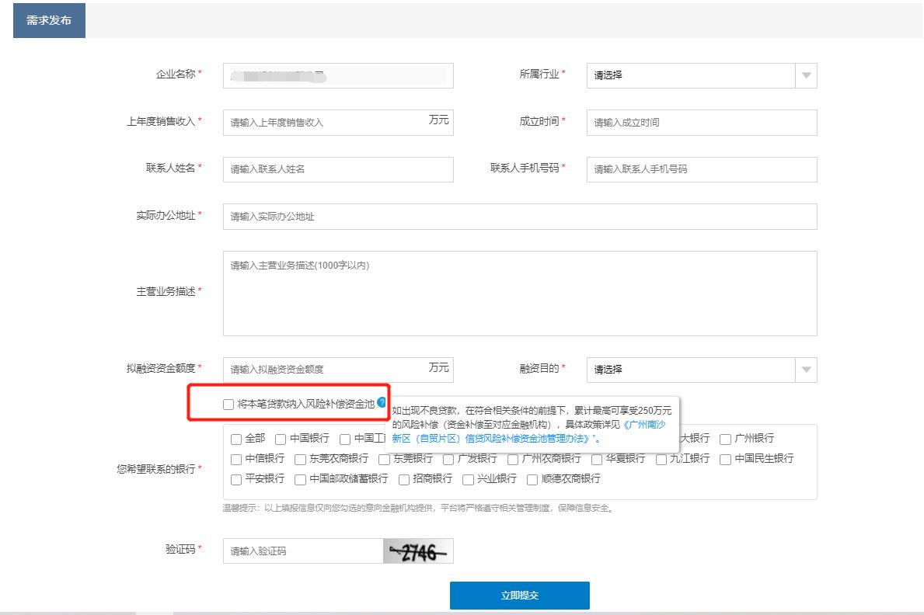
Task: Focus the 联系人姓名 input field
Action: tap(338, 169)
